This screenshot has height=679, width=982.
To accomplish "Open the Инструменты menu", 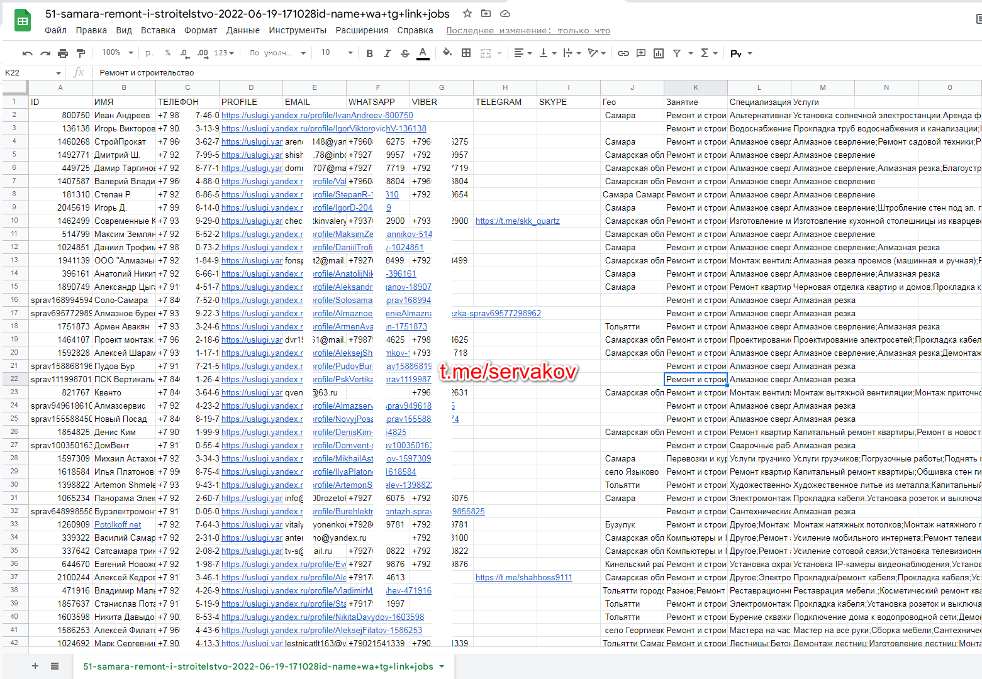I will coord(298,30).
